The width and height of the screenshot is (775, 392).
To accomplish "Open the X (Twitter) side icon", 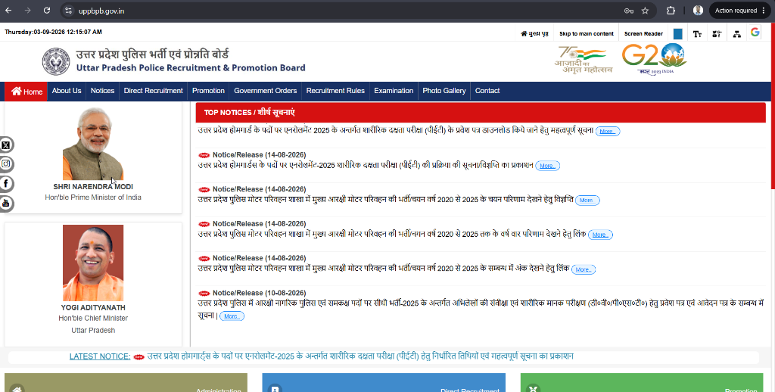I will point(6,145).
